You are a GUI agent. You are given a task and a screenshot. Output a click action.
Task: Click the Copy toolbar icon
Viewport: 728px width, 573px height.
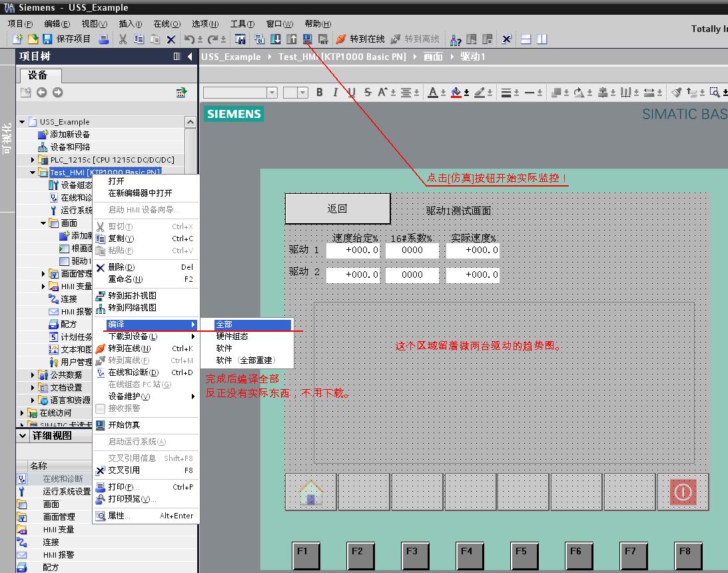(139, 39)
